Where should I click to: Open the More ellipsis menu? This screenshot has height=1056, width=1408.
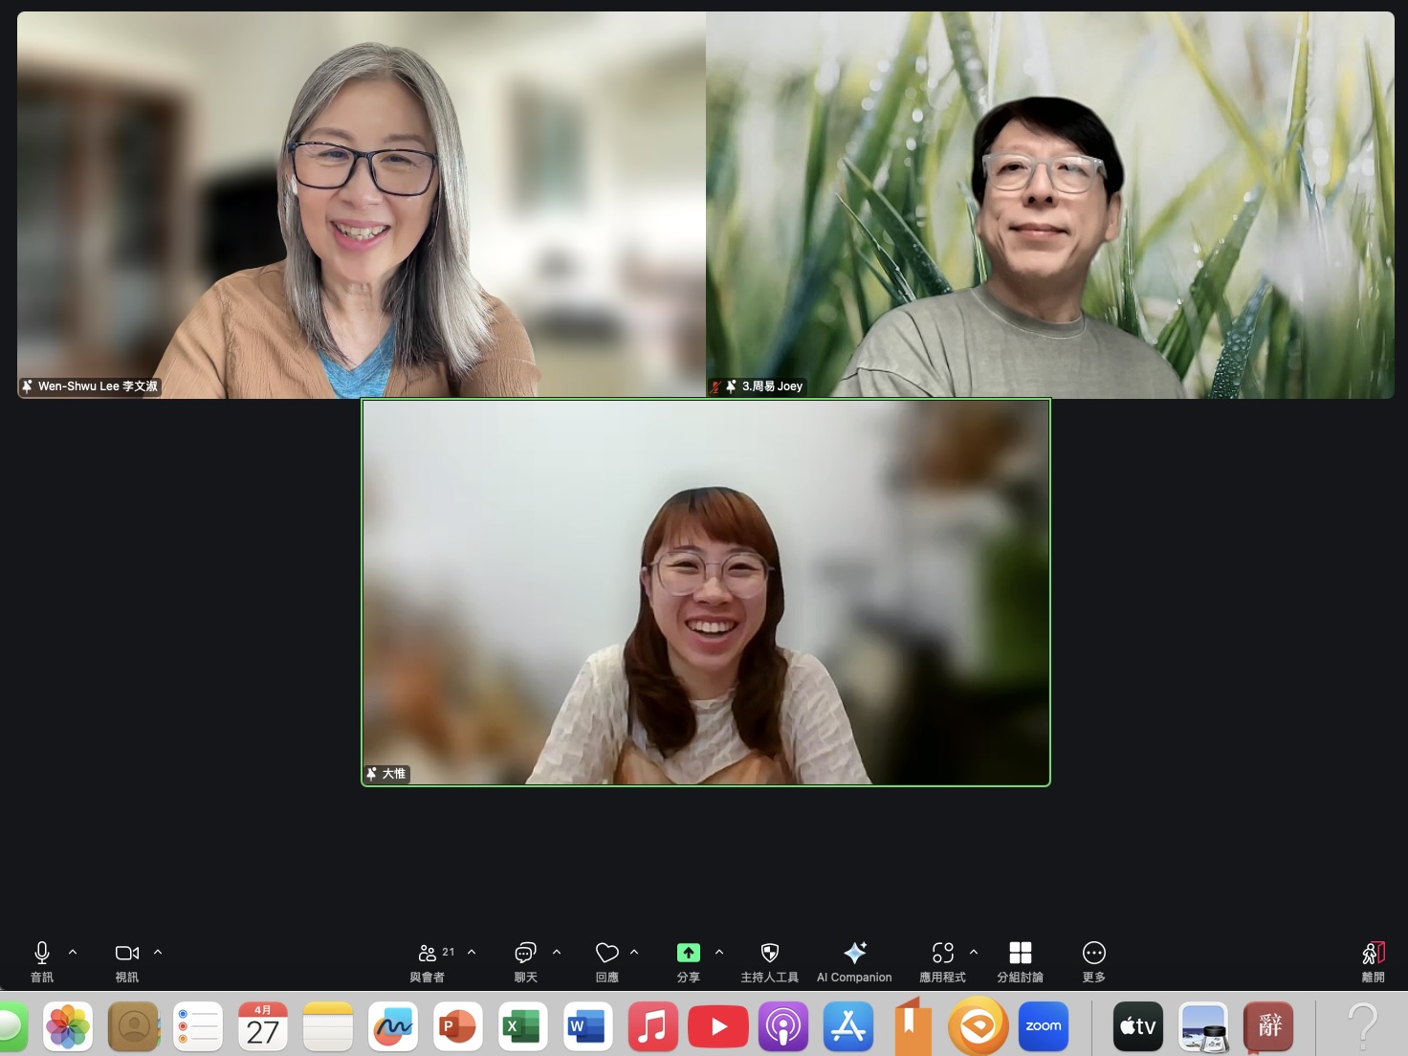click(x=1094, y=953)
